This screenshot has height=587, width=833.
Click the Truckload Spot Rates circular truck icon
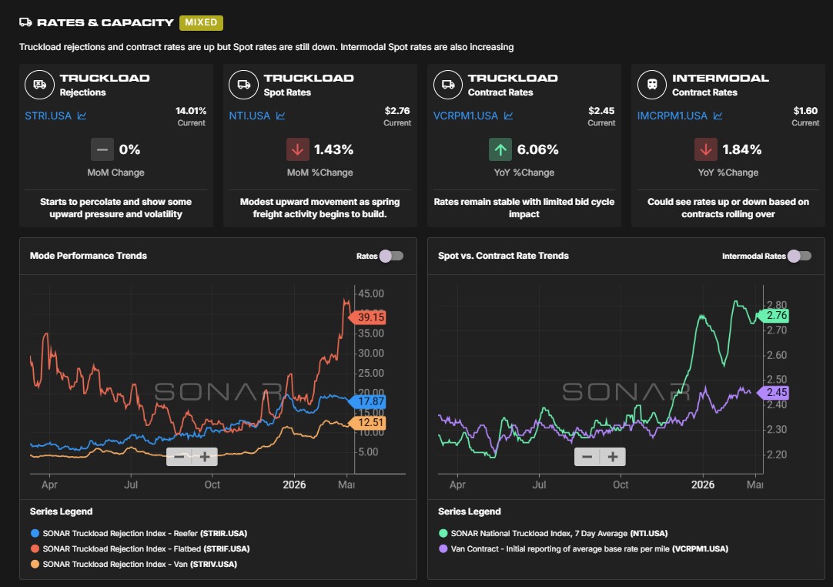243,85
